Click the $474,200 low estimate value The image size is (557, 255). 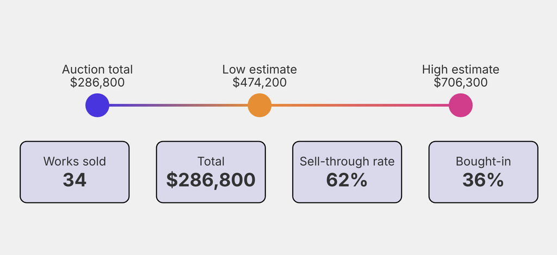tap(259, 82)
